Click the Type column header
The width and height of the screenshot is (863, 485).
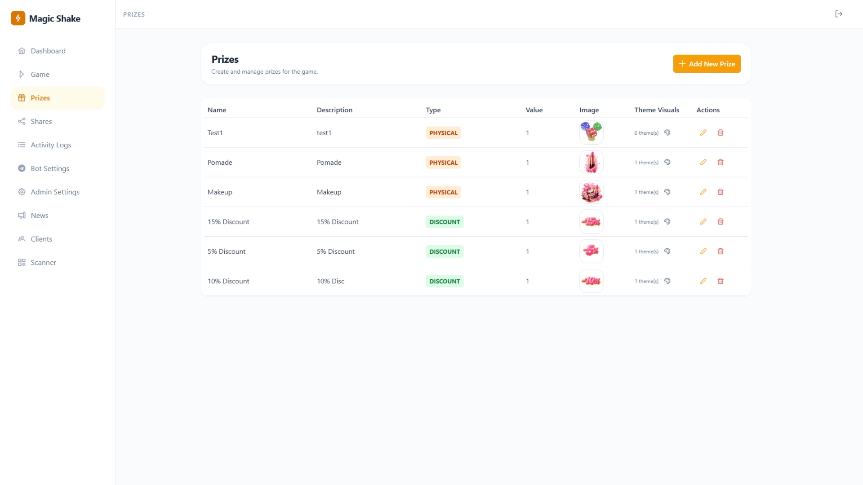click(x=433, y=110)
